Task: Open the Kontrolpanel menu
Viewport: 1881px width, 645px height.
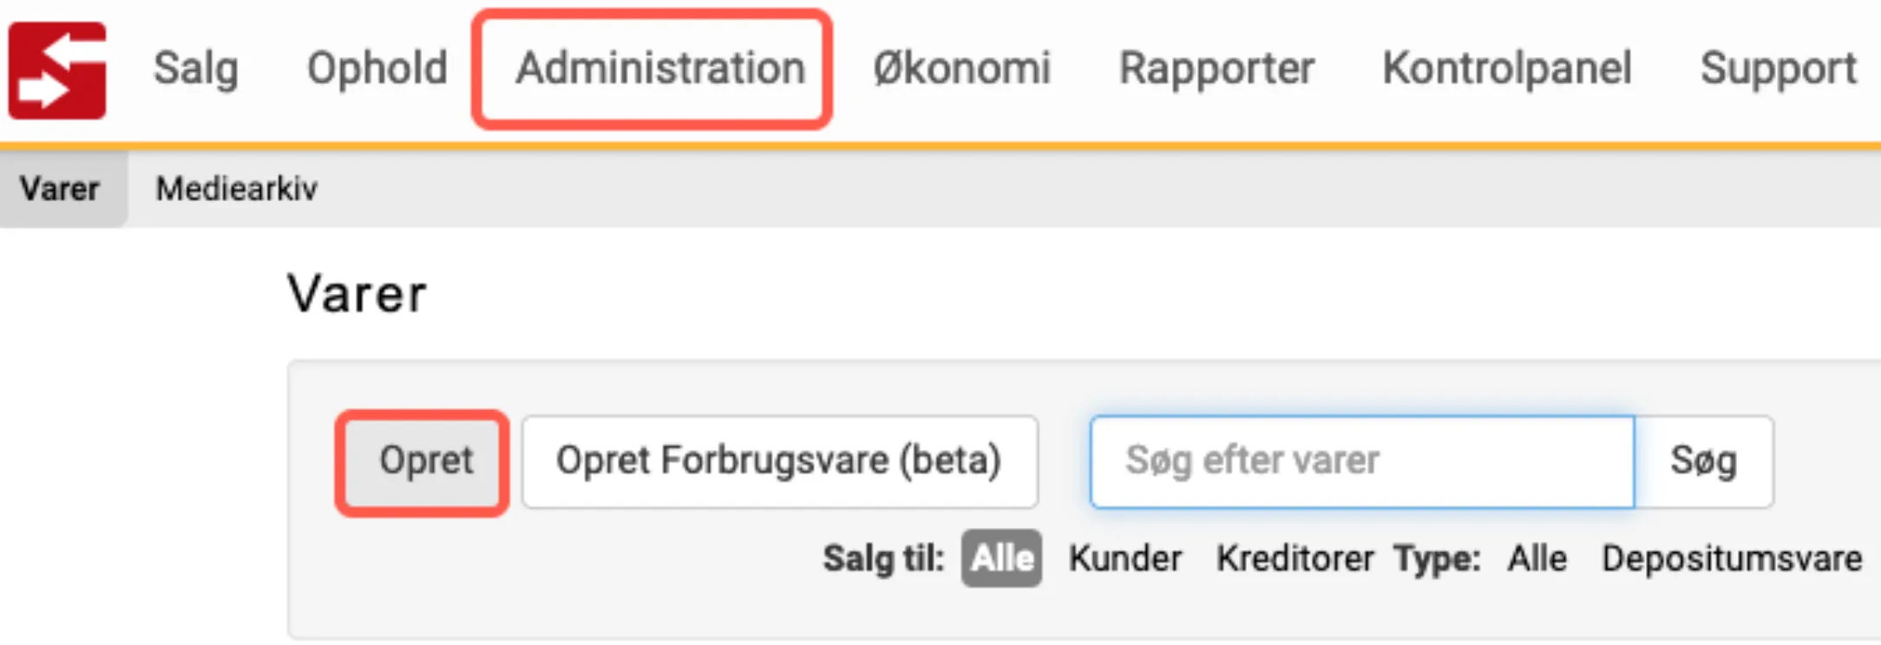Action: [x=1508, y=69]
